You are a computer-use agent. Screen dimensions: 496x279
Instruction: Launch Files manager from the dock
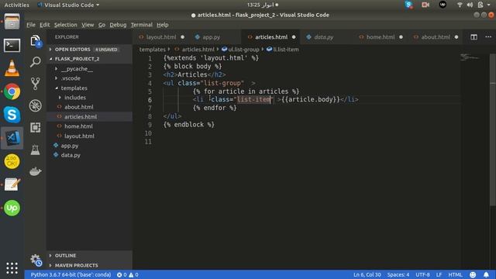[x=12, y=22]
